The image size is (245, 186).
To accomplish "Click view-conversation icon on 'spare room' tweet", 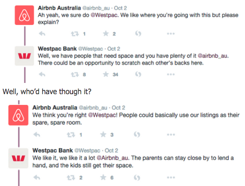I will tap(137, 134).
